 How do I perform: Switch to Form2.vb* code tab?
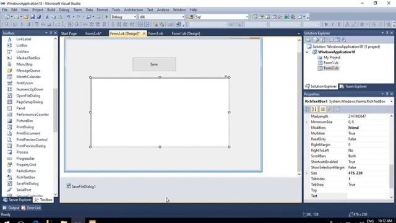click(x=93, y=33)
